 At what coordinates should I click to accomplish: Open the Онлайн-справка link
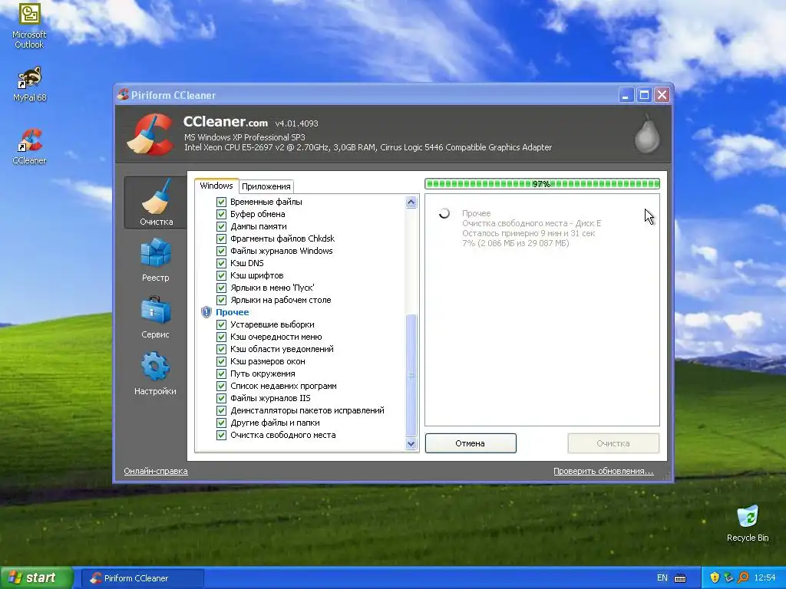click(155, 471)
